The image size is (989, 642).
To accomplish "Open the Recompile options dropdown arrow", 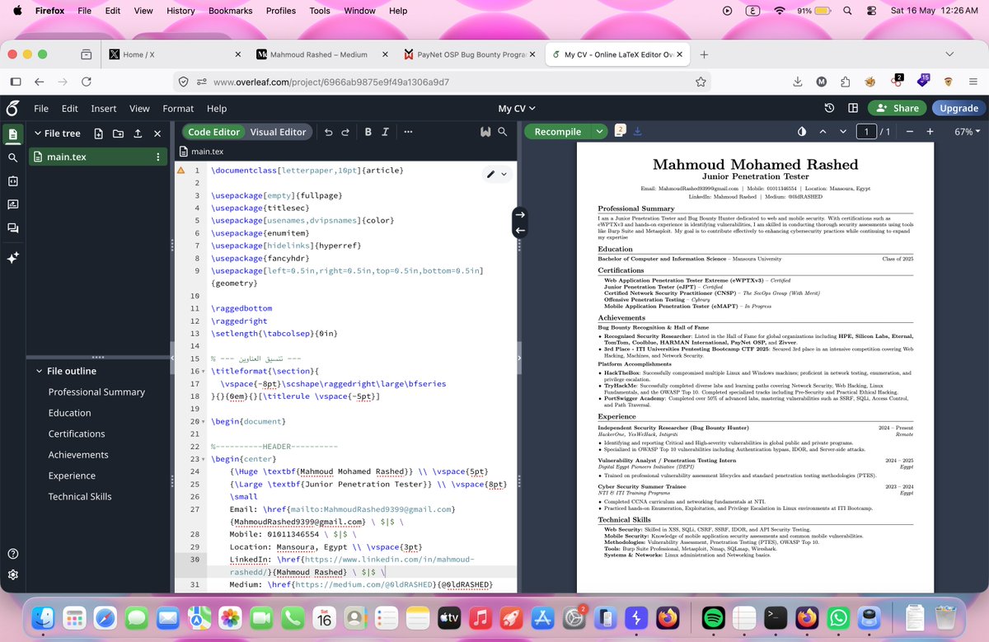I will 600,132.
